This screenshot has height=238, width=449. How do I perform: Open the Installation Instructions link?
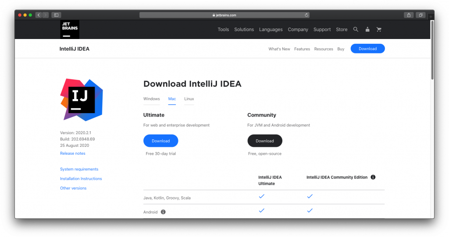click(81, 179)
